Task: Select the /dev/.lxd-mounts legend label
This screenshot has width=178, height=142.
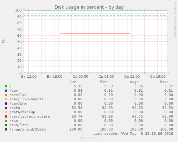Action: [27, 99]
